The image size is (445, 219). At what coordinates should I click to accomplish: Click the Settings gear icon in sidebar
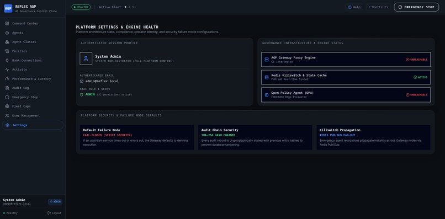tap(7, 125)
